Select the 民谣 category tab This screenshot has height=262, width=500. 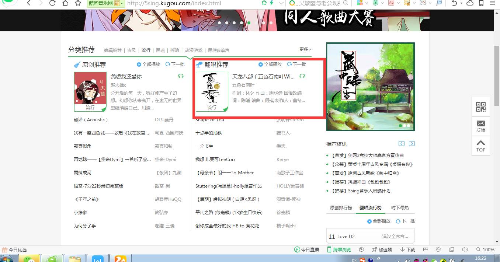160,50
